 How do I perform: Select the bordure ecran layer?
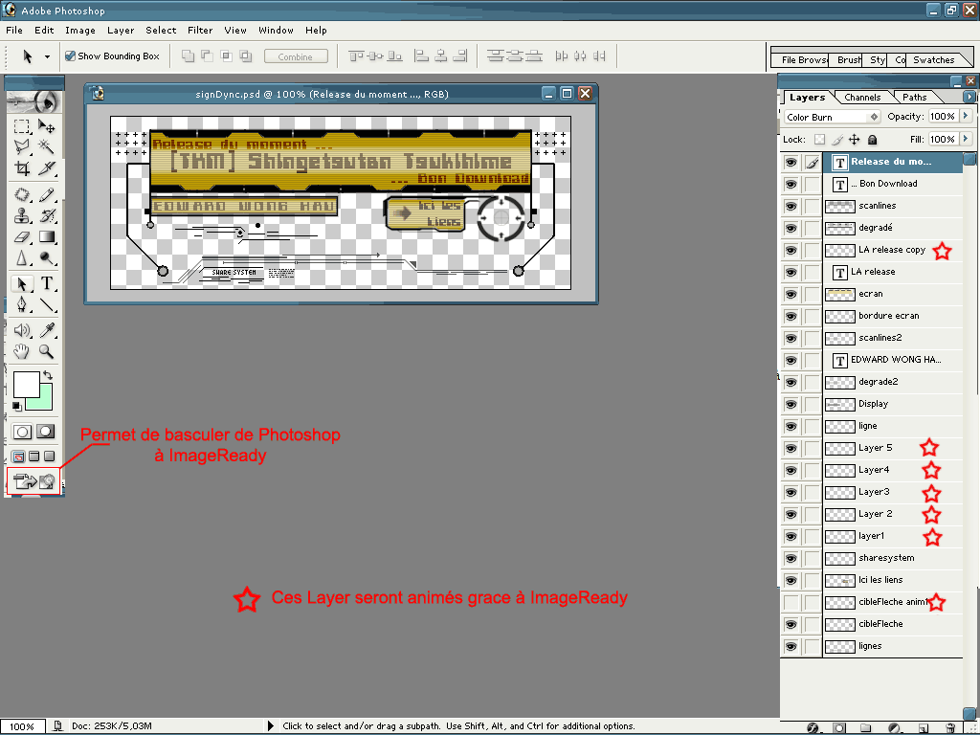click(893, 316)
